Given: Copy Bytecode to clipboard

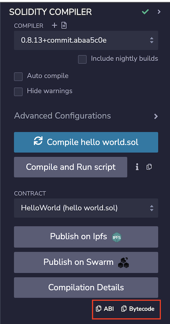Looking at the screenshot, I should pyautogui.click(x=138, y=309).
